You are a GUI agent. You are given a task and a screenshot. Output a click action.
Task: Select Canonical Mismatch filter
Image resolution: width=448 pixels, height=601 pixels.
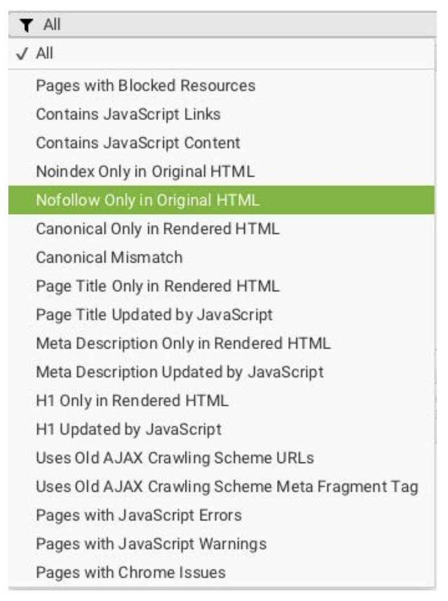222,257
